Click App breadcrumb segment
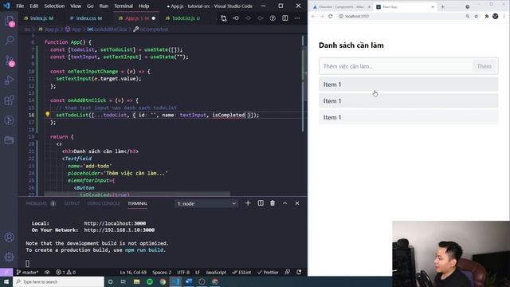510x287 pixels. [x=73, y=29]
